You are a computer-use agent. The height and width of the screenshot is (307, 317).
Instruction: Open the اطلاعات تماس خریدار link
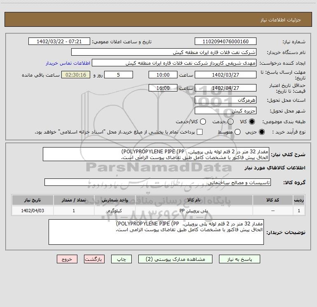[x=68, y=63]
